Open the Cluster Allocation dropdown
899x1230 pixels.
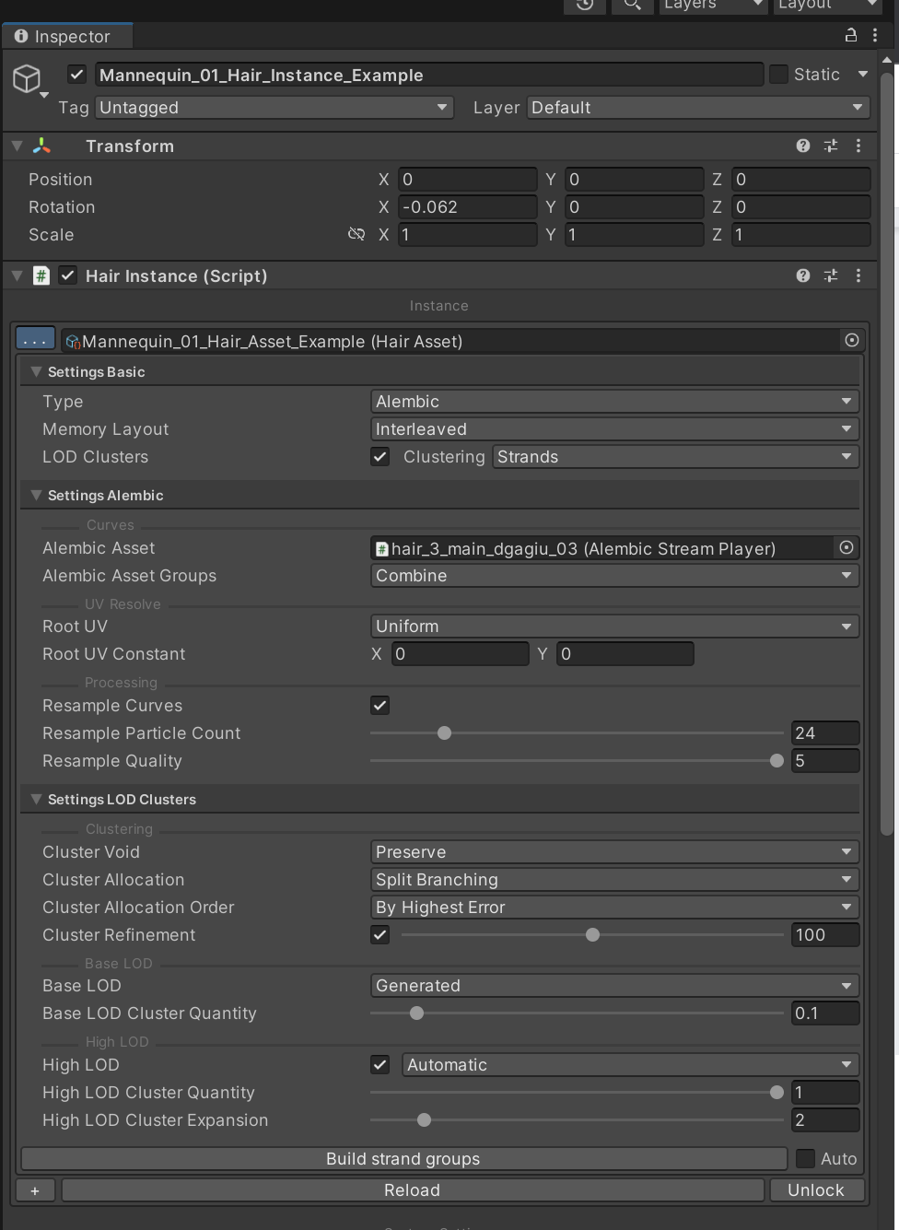click(614, 880)
